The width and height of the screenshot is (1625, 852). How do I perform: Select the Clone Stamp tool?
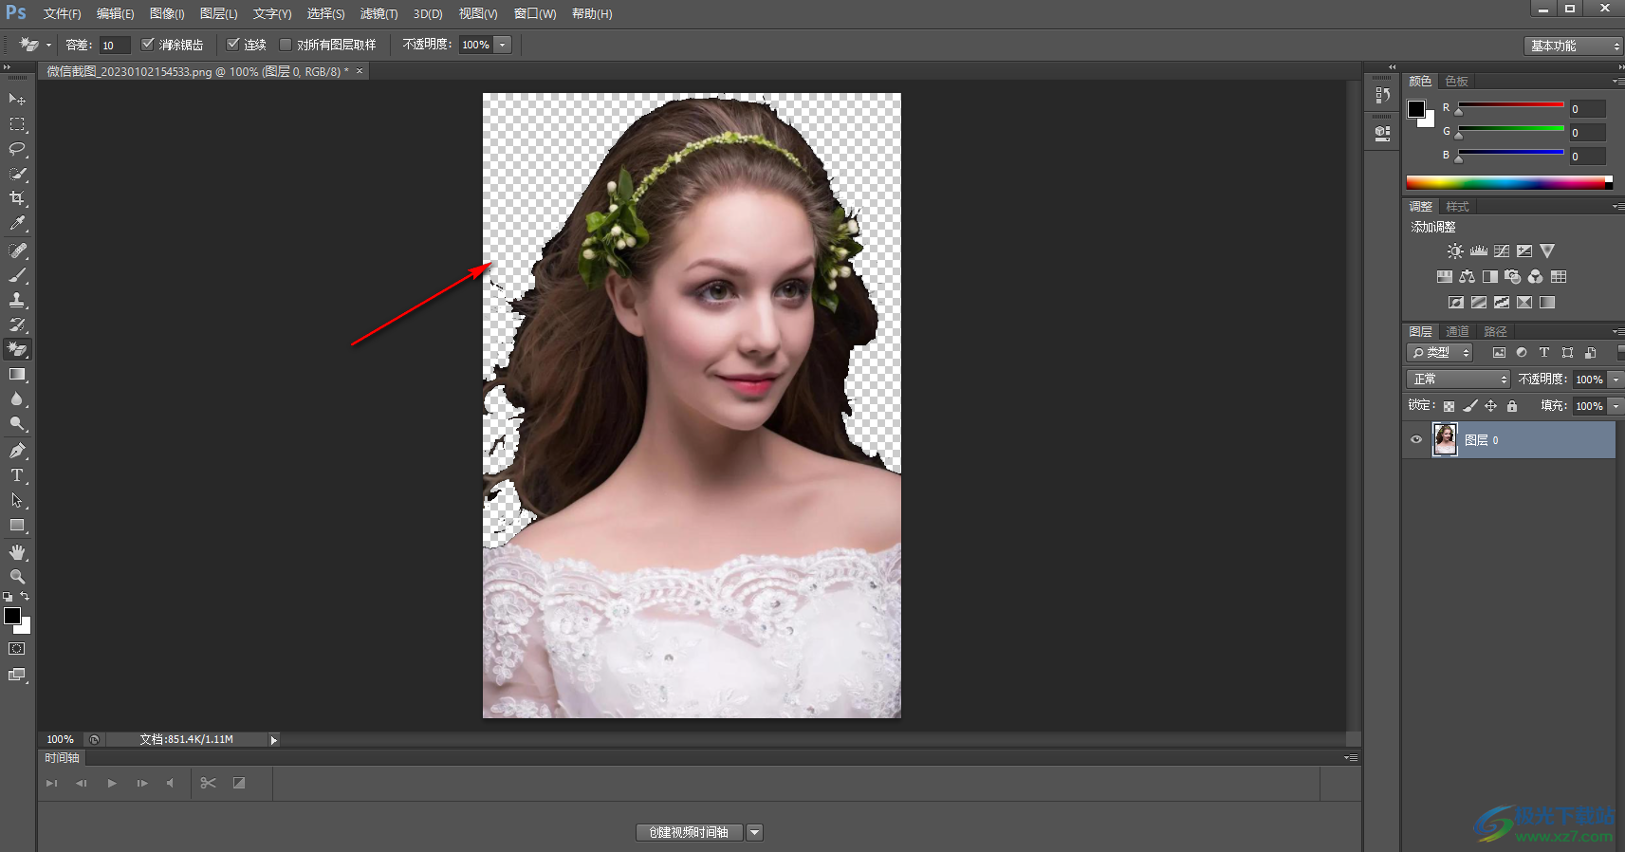(17, 300)
